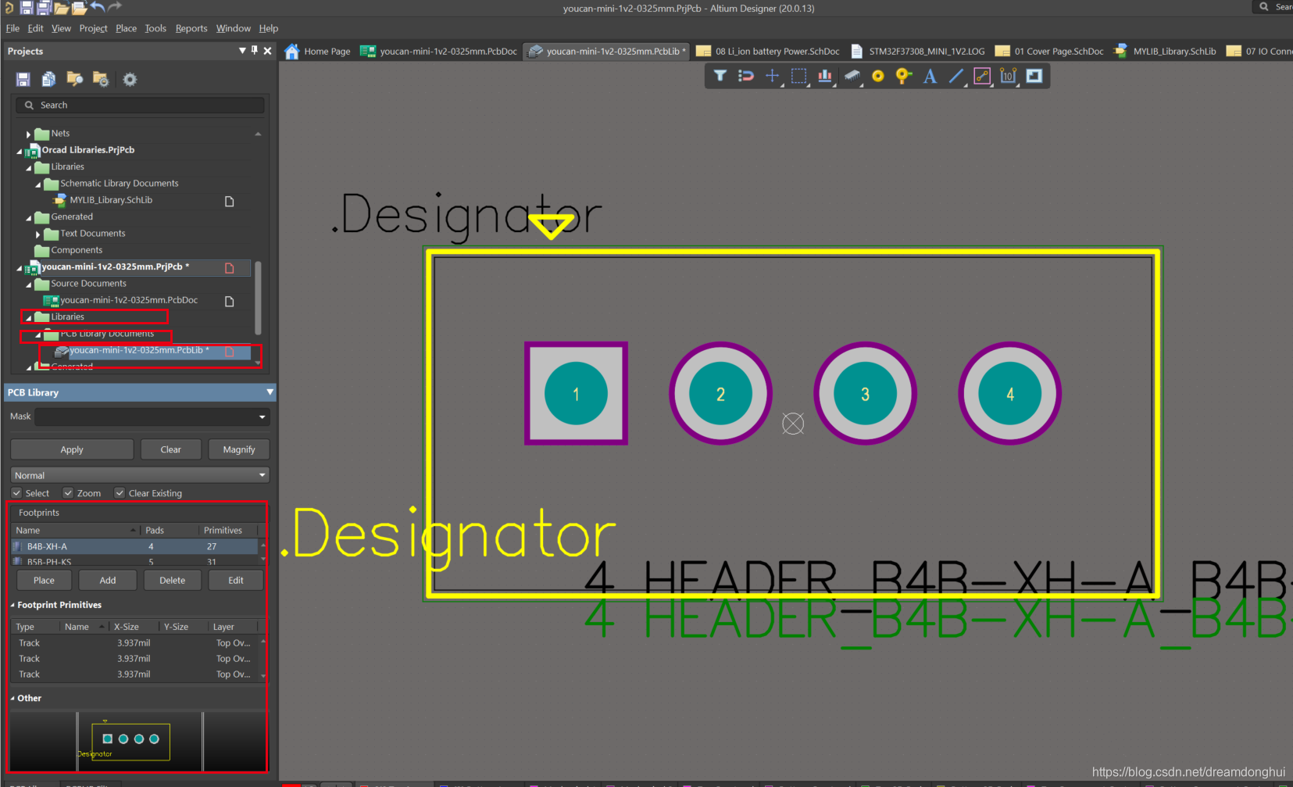Switch to the Home Page tab

pyautogui.click(x=318, y=52)
